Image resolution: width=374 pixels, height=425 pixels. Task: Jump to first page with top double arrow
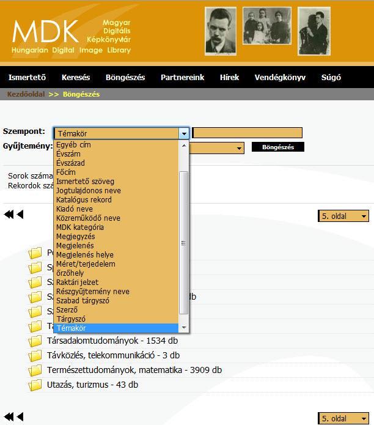9,215
